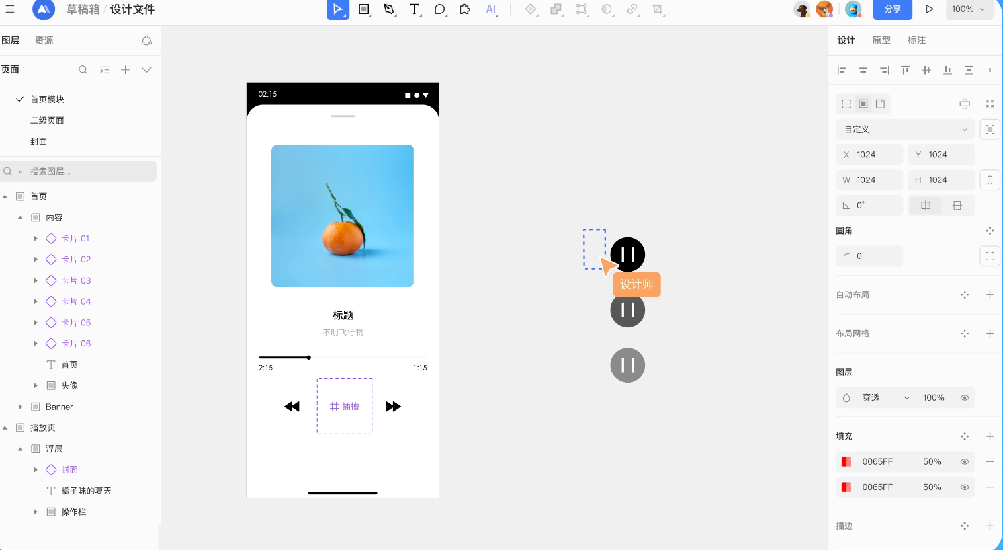This screenshot has height=550, width=1003.
Task: Switch to the 图层 tab
Action: point(11,40)
